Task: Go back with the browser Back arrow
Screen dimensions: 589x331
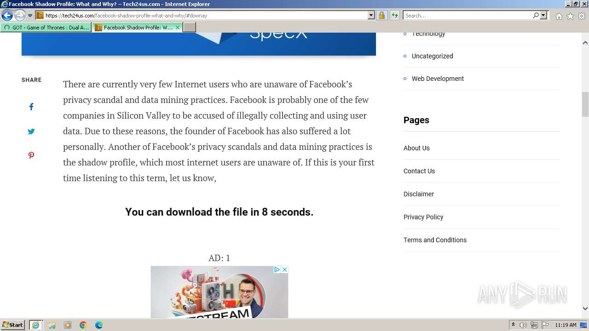Action: pos(7,15)
